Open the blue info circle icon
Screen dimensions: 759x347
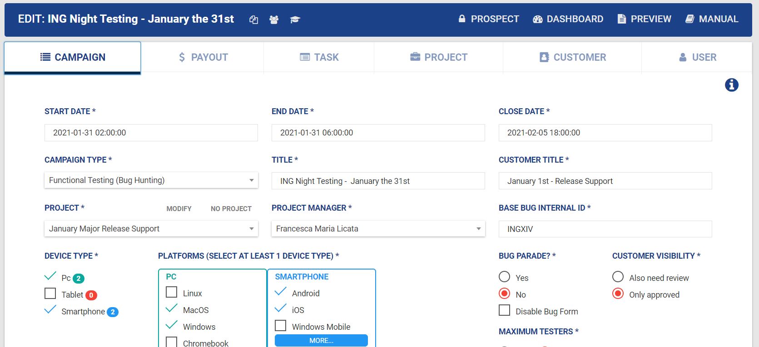tap(732, 85)
